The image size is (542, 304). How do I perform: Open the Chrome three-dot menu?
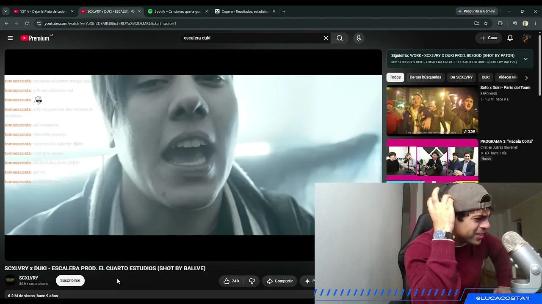click(x=536, y=24)
